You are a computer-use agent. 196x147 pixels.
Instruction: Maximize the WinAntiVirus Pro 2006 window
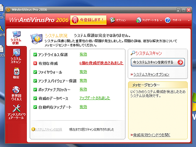click(x=183, y=10)
